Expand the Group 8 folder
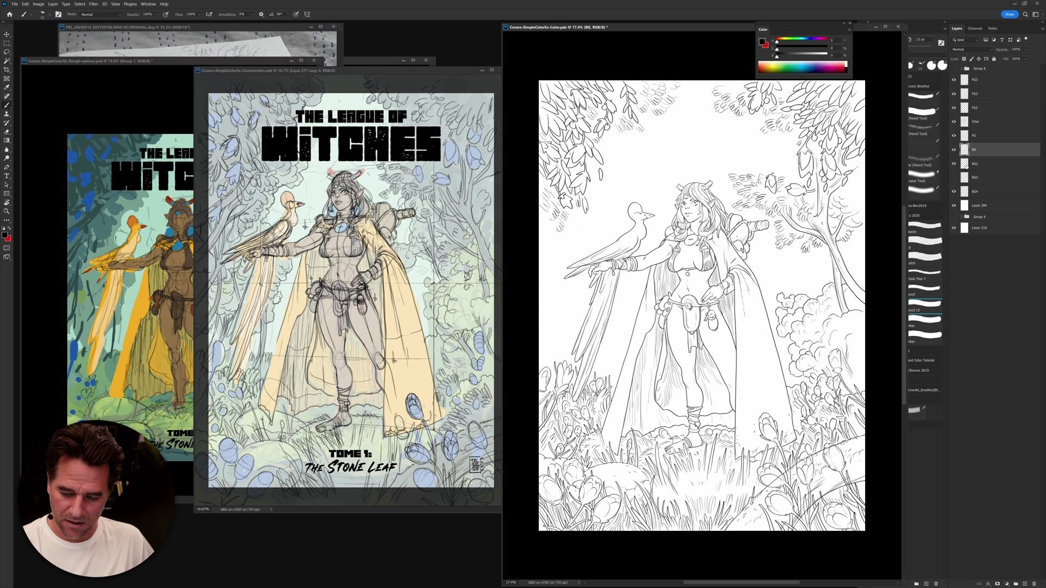1046x588 pixels. coord(962,69)
